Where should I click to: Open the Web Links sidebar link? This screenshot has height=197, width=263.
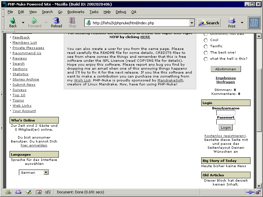pyautogui.click(x=22, y=105)
